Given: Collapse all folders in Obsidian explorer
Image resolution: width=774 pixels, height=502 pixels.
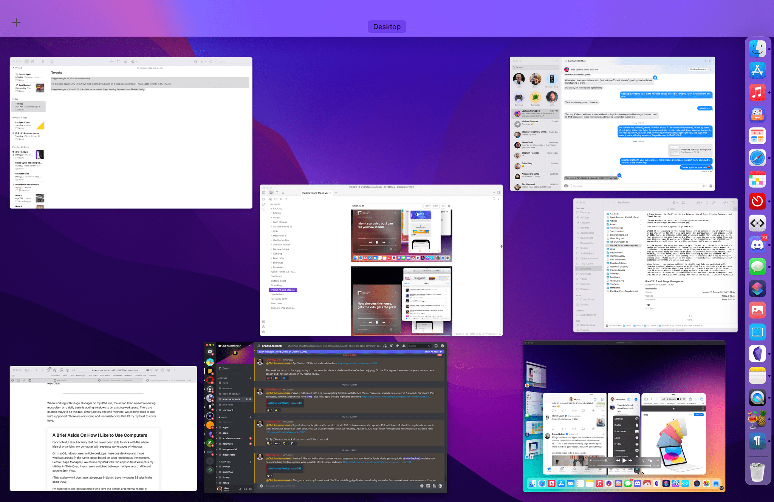Looking at the screenshot, I should click(x=286, y=199).
